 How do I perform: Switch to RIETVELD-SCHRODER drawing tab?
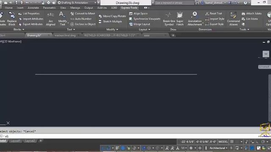point(110,35)
